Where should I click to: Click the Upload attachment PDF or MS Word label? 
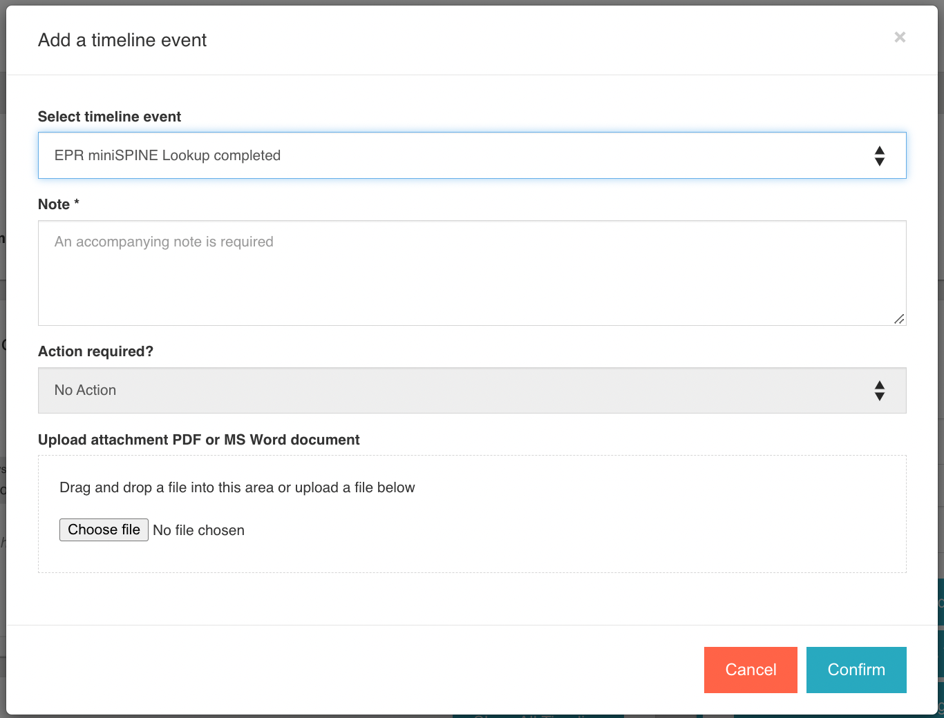click(198, 440)
